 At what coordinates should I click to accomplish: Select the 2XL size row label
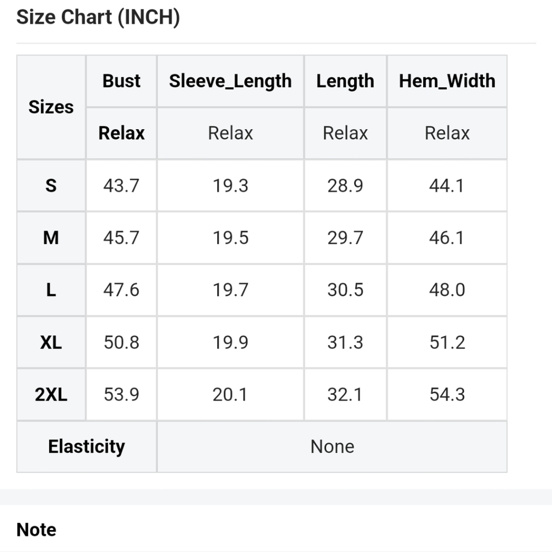[x=51, y=394]
